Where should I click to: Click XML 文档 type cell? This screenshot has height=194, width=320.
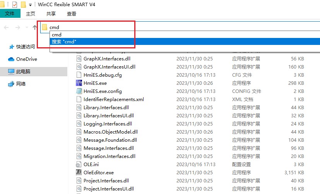(243, 100)
